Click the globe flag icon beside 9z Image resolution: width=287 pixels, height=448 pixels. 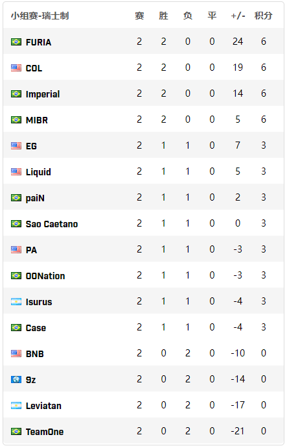click(x=16, y=380)
